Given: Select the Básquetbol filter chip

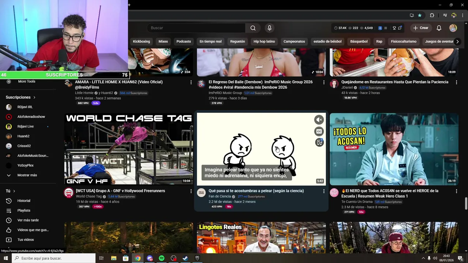Looking at the screenshot, I should click(359, 42).
